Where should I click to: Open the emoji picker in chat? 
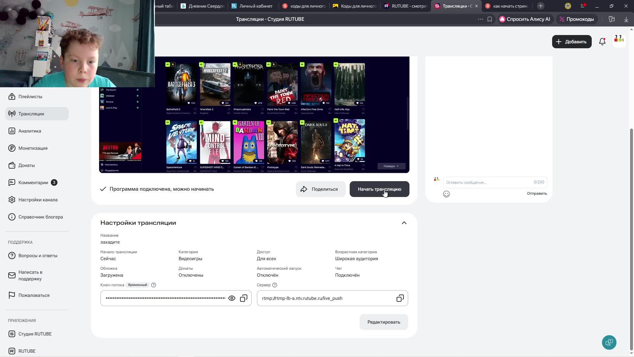[x=446, y=194]
